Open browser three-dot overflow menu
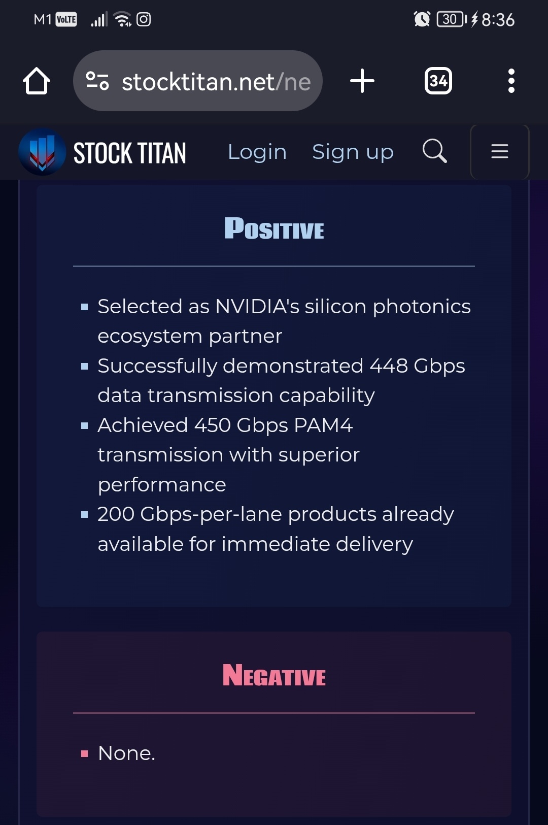548x825 pixels. (x=511, y=81)
